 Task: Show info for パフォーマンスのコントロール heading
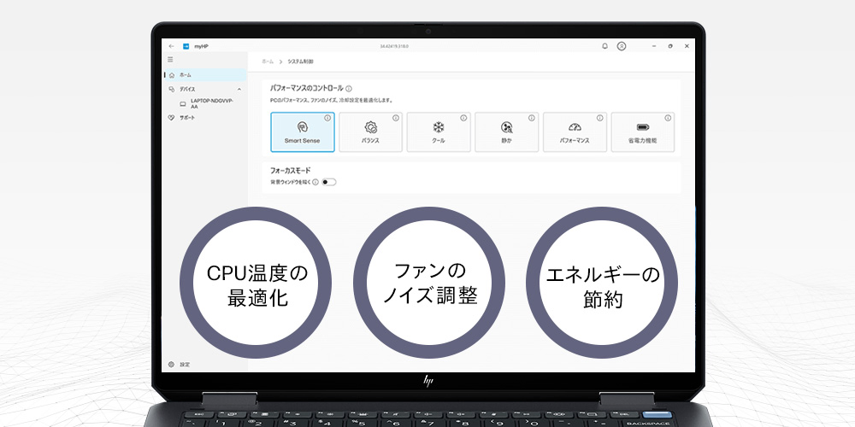[349, 88]
